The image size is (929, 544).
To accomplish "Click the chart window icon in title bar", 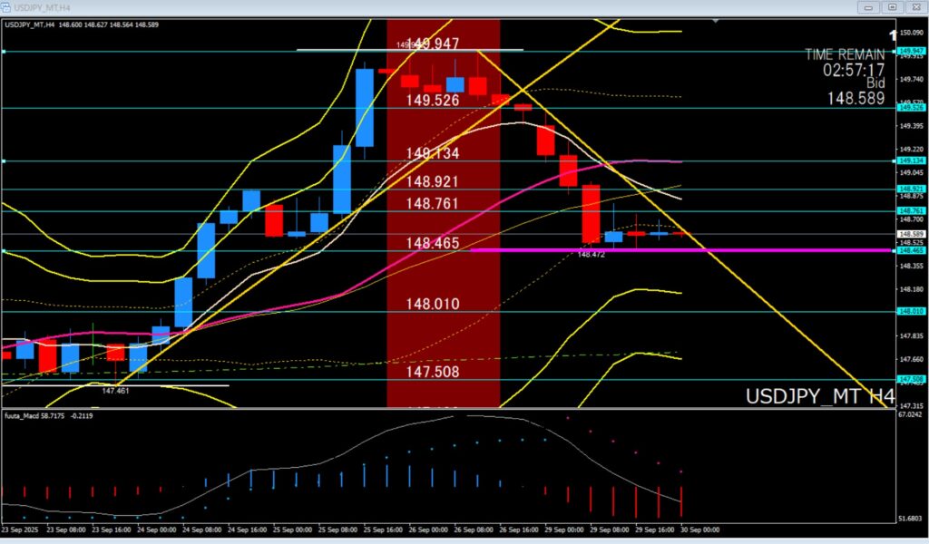I will [5, 6].
